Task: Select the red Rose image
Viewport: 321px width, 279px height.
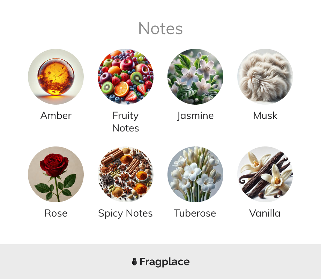Action: [56, 174]
